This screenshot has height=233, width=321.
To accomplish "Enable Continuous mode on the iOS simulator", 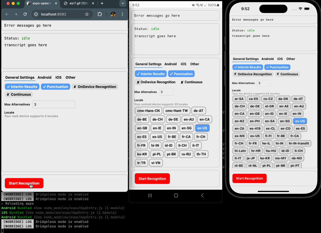I will (x=287, y=74).
